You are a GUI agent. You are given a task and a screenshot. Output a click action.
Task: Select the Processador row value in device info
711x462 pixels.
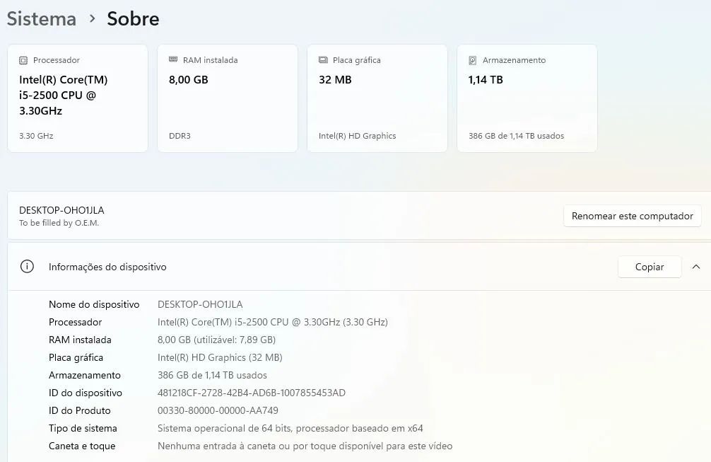273,322
